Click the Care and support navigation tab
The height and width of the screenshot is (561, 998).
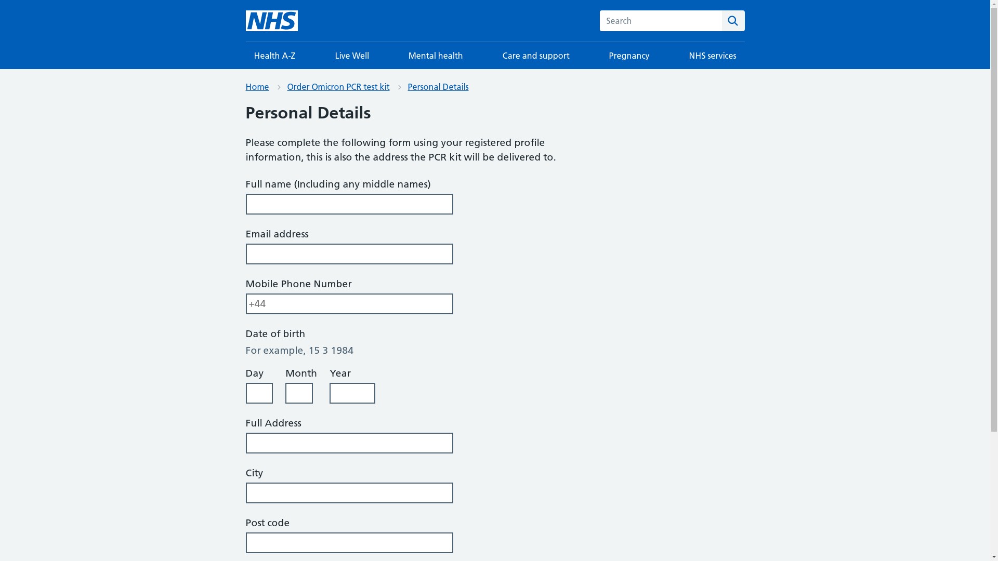(x=535, y=55)
